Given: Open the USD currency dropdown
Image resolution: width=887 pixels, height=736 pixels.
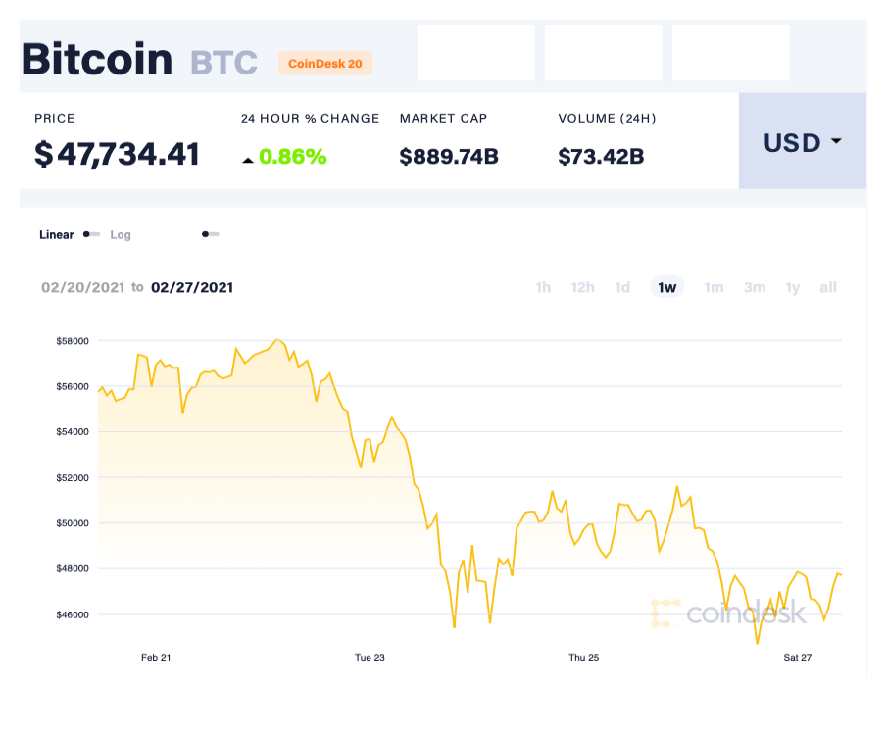Looking at the screenshot, I should point(802,142).
